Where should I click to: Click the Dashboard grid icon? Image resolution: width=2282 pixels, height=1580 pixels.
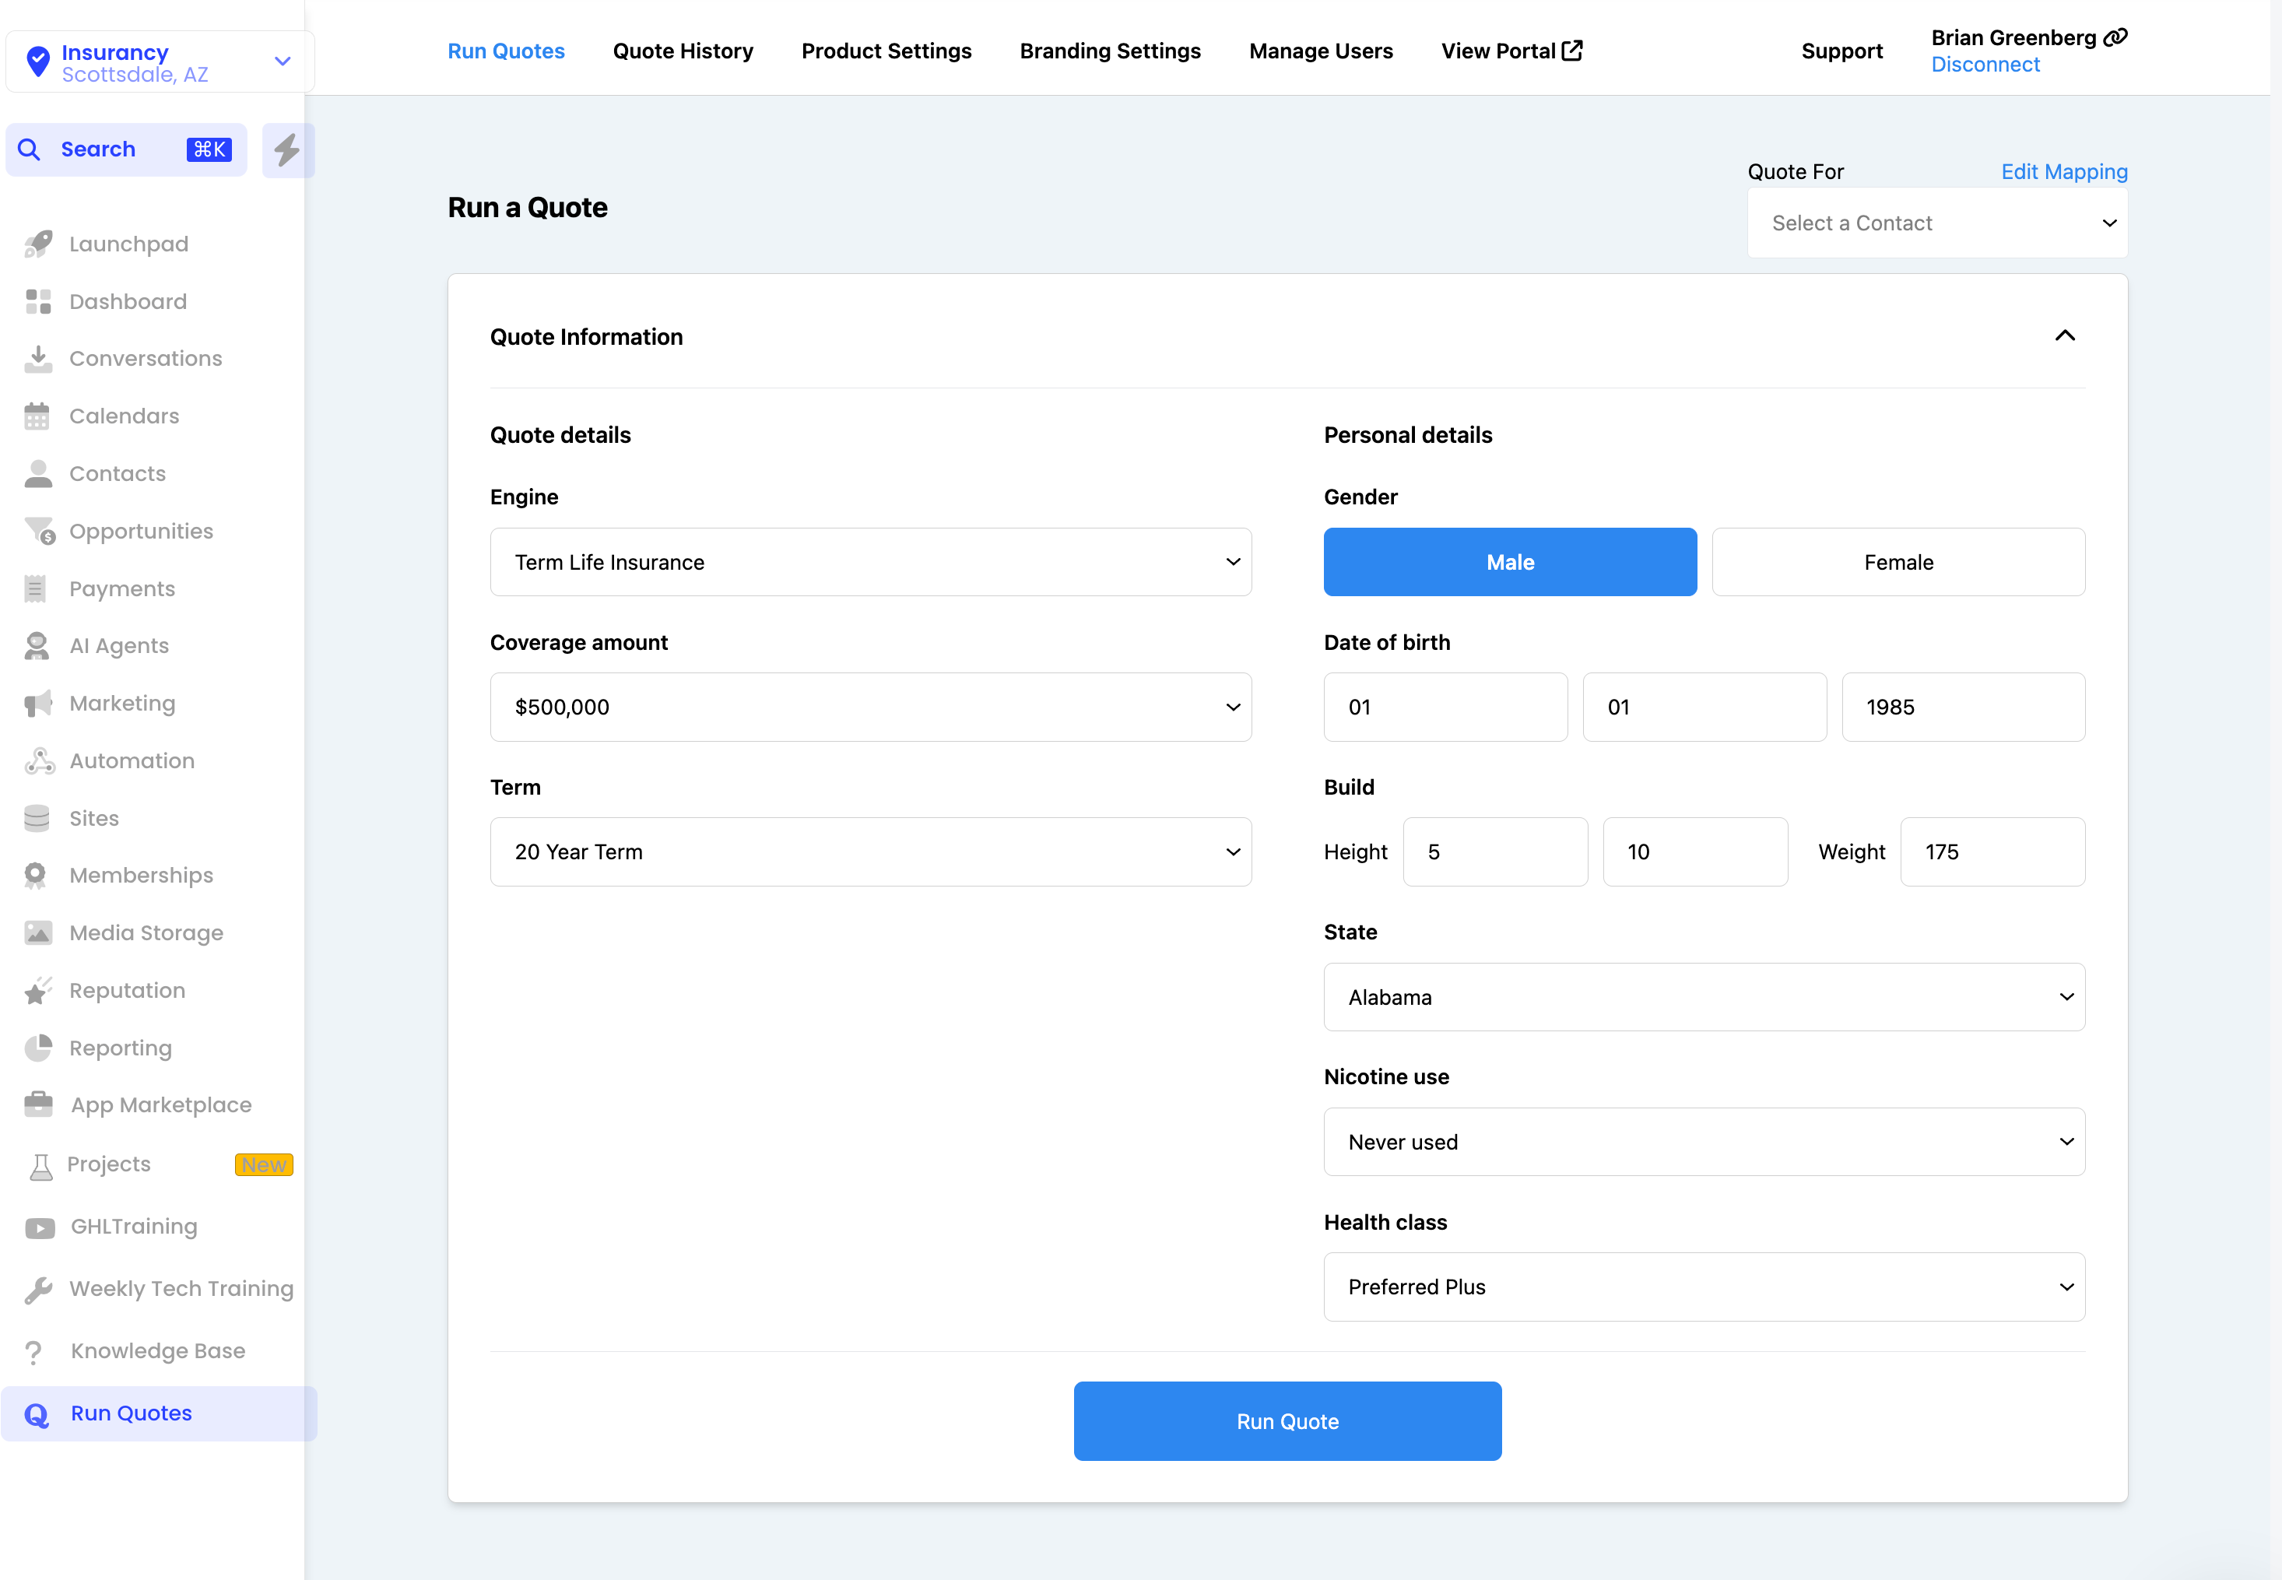(37, 301)
